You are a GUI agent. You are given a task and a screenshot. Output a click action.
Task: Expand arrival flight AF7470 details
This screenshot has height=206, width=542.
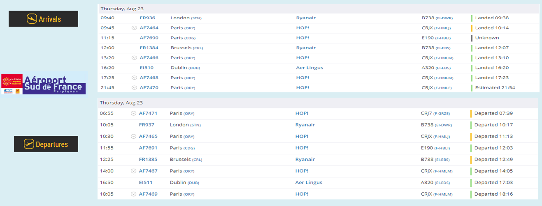[134, 87]
